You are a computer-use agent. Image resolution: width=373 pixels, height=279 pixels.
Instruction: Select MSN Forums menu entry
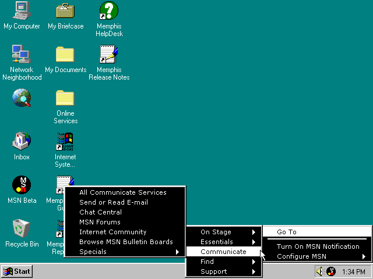tap(125, 222)
